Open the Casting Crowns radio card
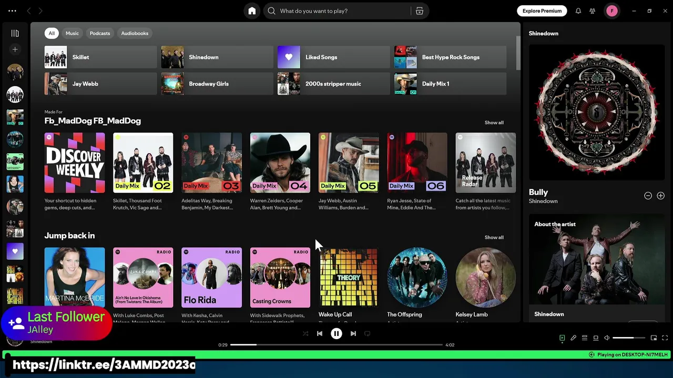Image resolution: width=673 pixels, height=378 pixels. (280, 283)
